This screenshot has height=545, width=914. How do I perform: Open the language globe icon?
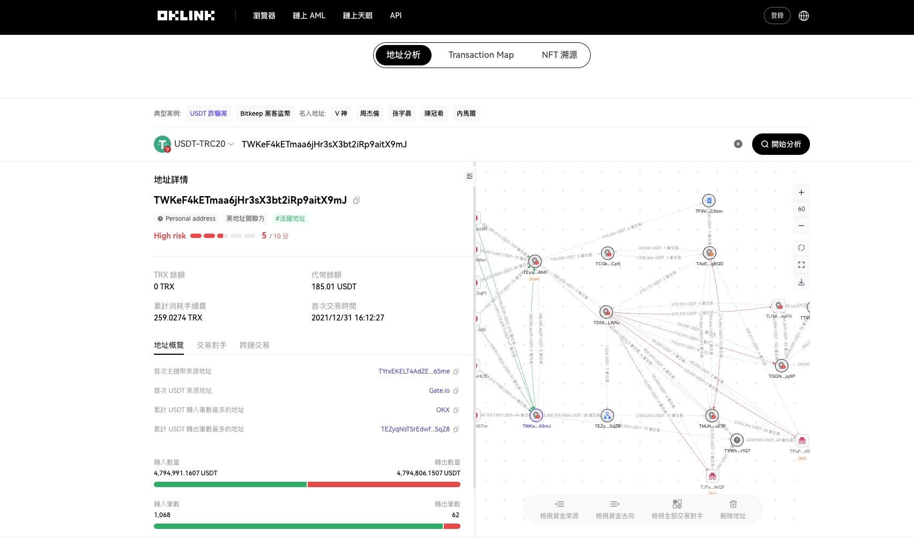coord(804,16)
